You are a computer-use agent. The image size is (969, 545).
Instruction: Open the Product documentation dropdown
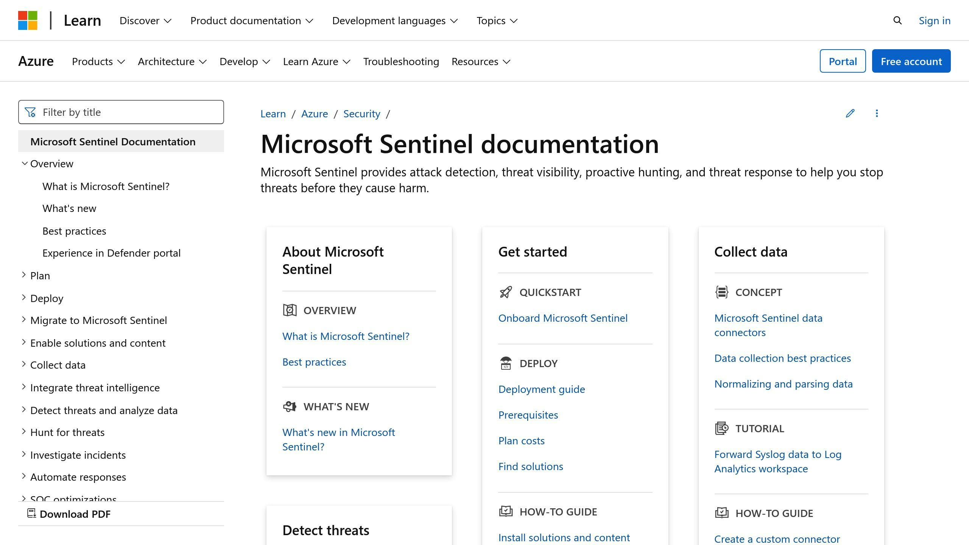pos(252,20)
